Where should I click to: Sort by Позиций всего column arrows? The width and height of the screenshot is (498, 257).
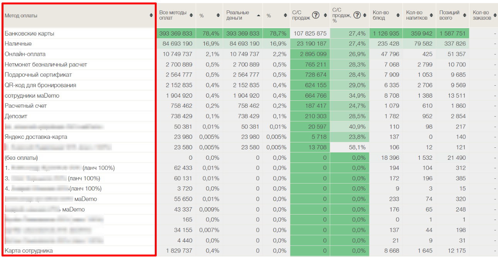pos(464,15)
